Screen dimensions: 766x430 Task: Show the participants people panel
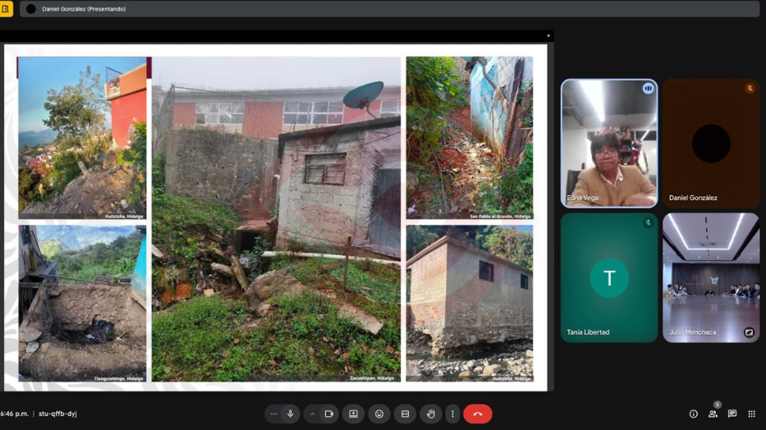tap(713, 414)
